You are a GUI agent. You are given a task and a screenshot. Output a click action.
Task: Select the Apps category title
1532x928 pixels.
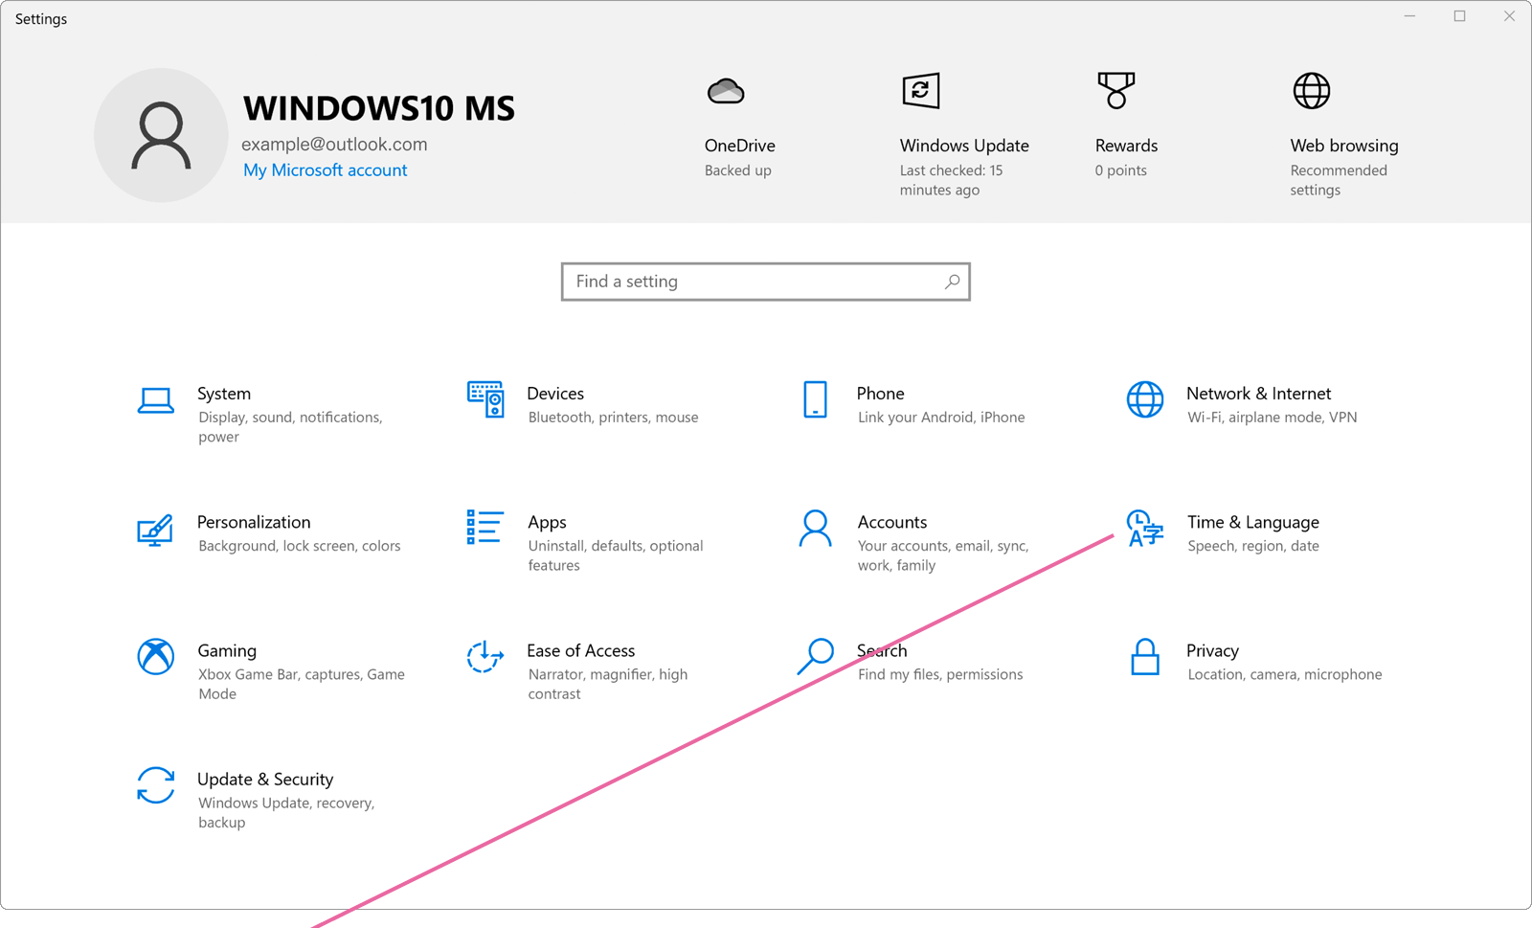tap(547, 522)
